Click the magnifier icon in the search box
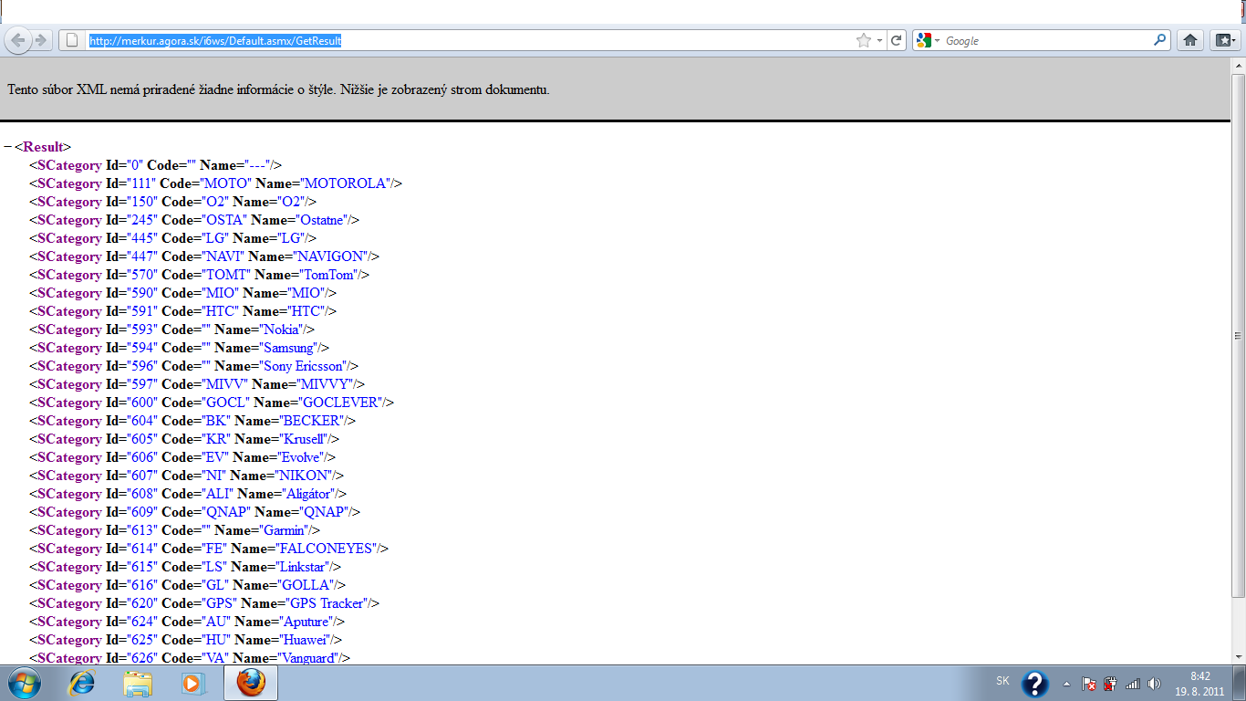The image size is (1246, 701). (x=1160, y=40)
